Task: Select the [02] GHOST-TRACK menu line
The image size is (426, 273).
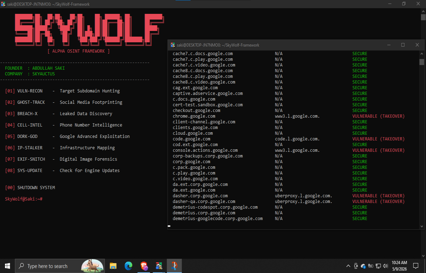Action: [x=64, y=102]
